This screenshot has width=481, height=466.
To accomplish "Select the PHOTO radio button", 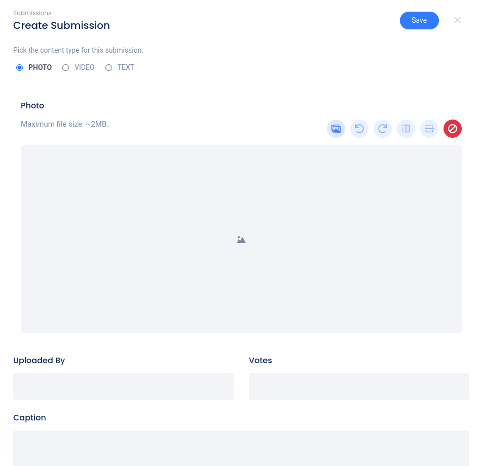I will 20,68.
